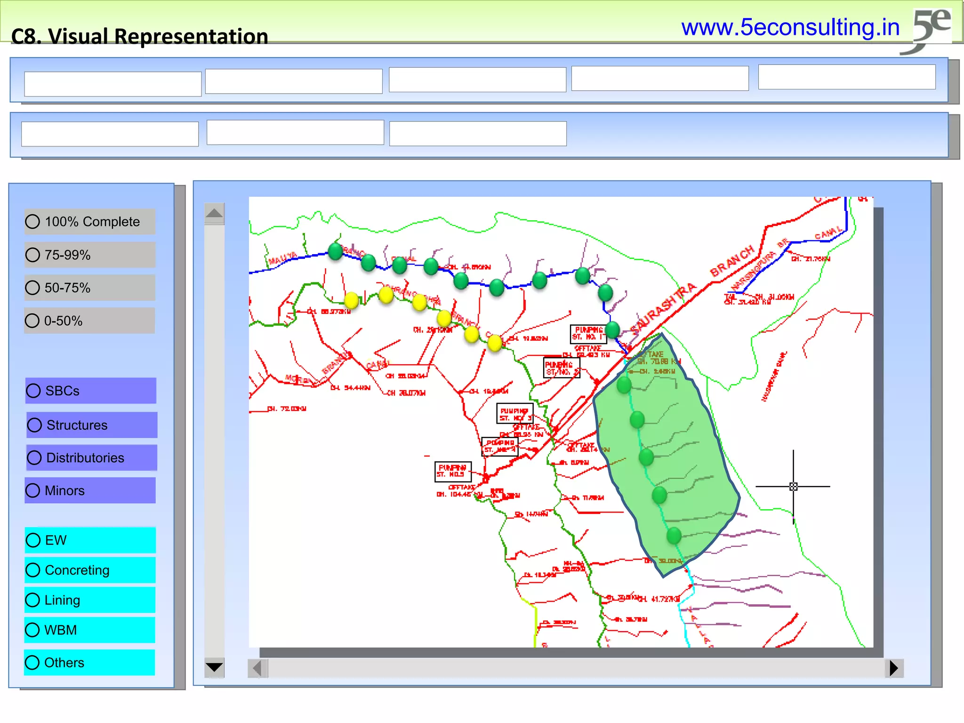This screenshot has width=964, height=723.
Task: Click the third empty field in second row
Action: (x=478, y=134)
